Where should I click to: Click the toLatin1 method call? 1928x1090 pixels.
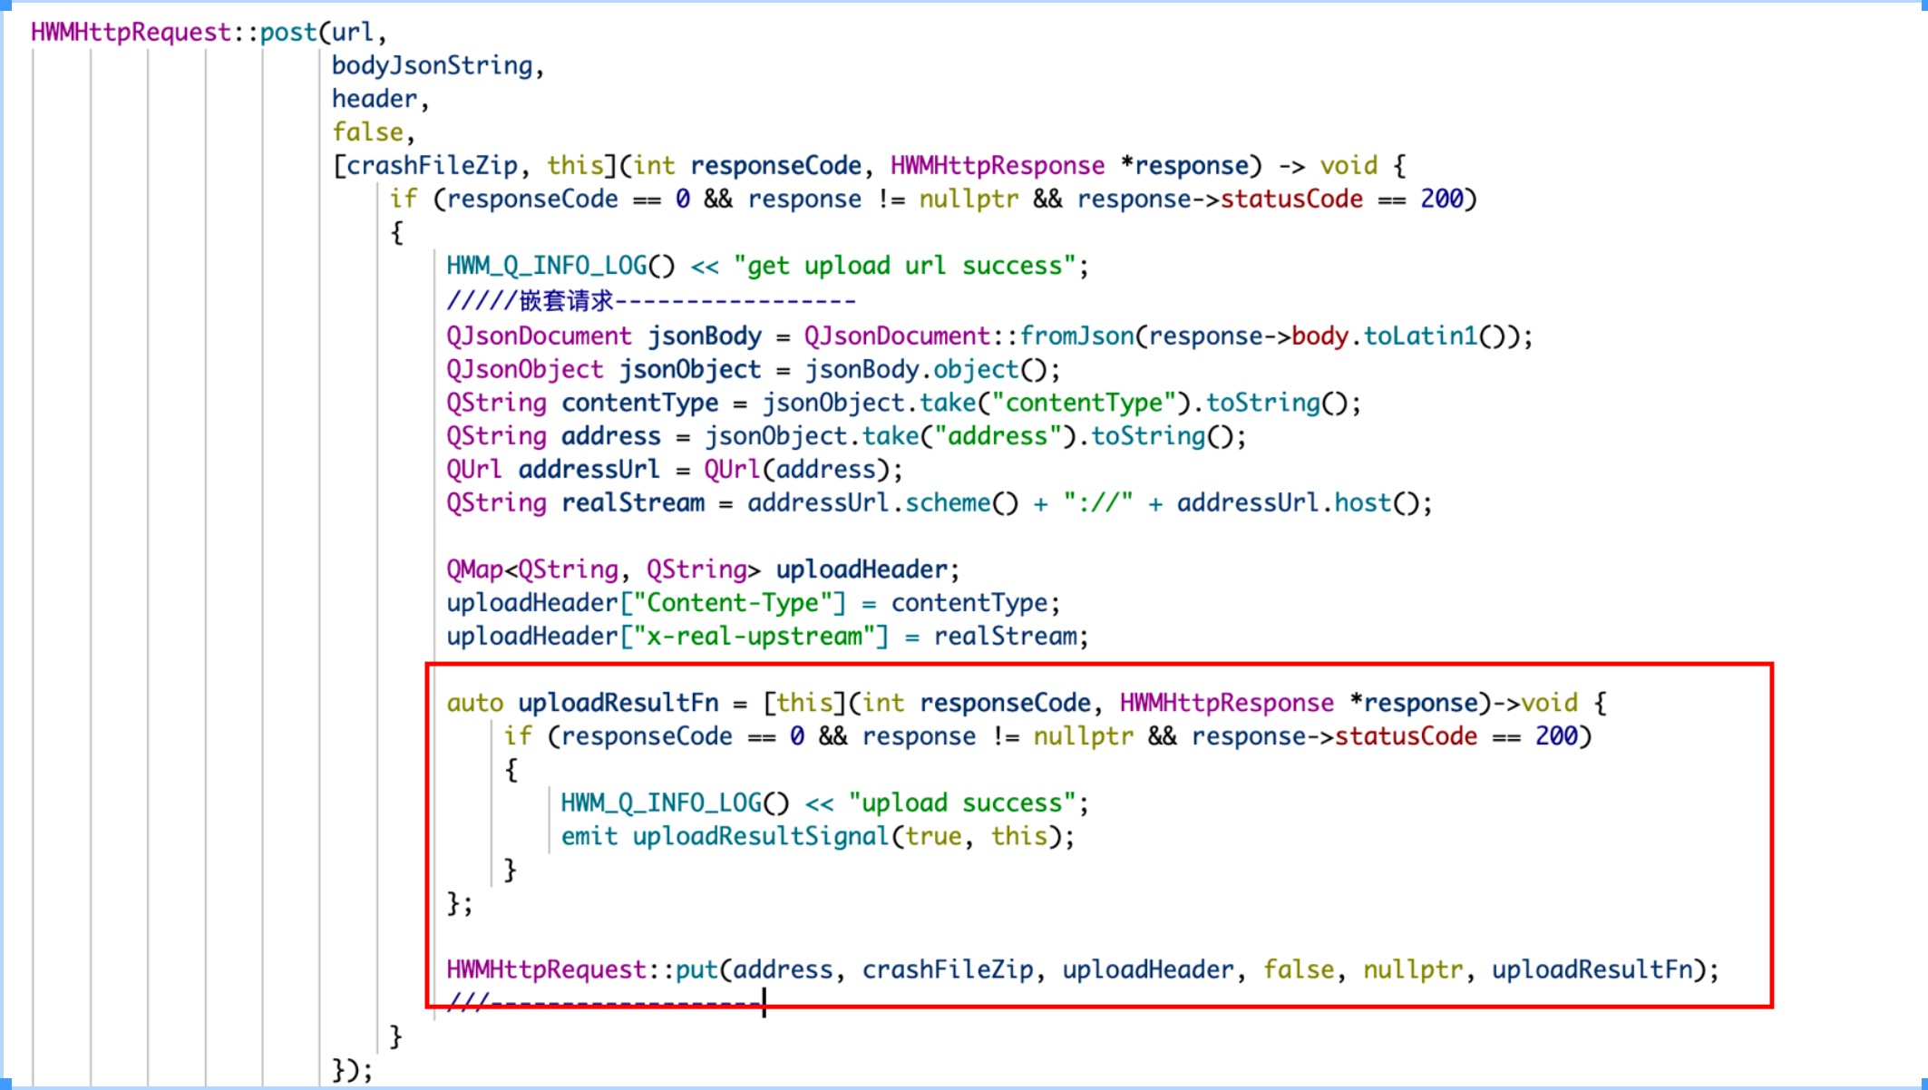tap(1420, 336)
